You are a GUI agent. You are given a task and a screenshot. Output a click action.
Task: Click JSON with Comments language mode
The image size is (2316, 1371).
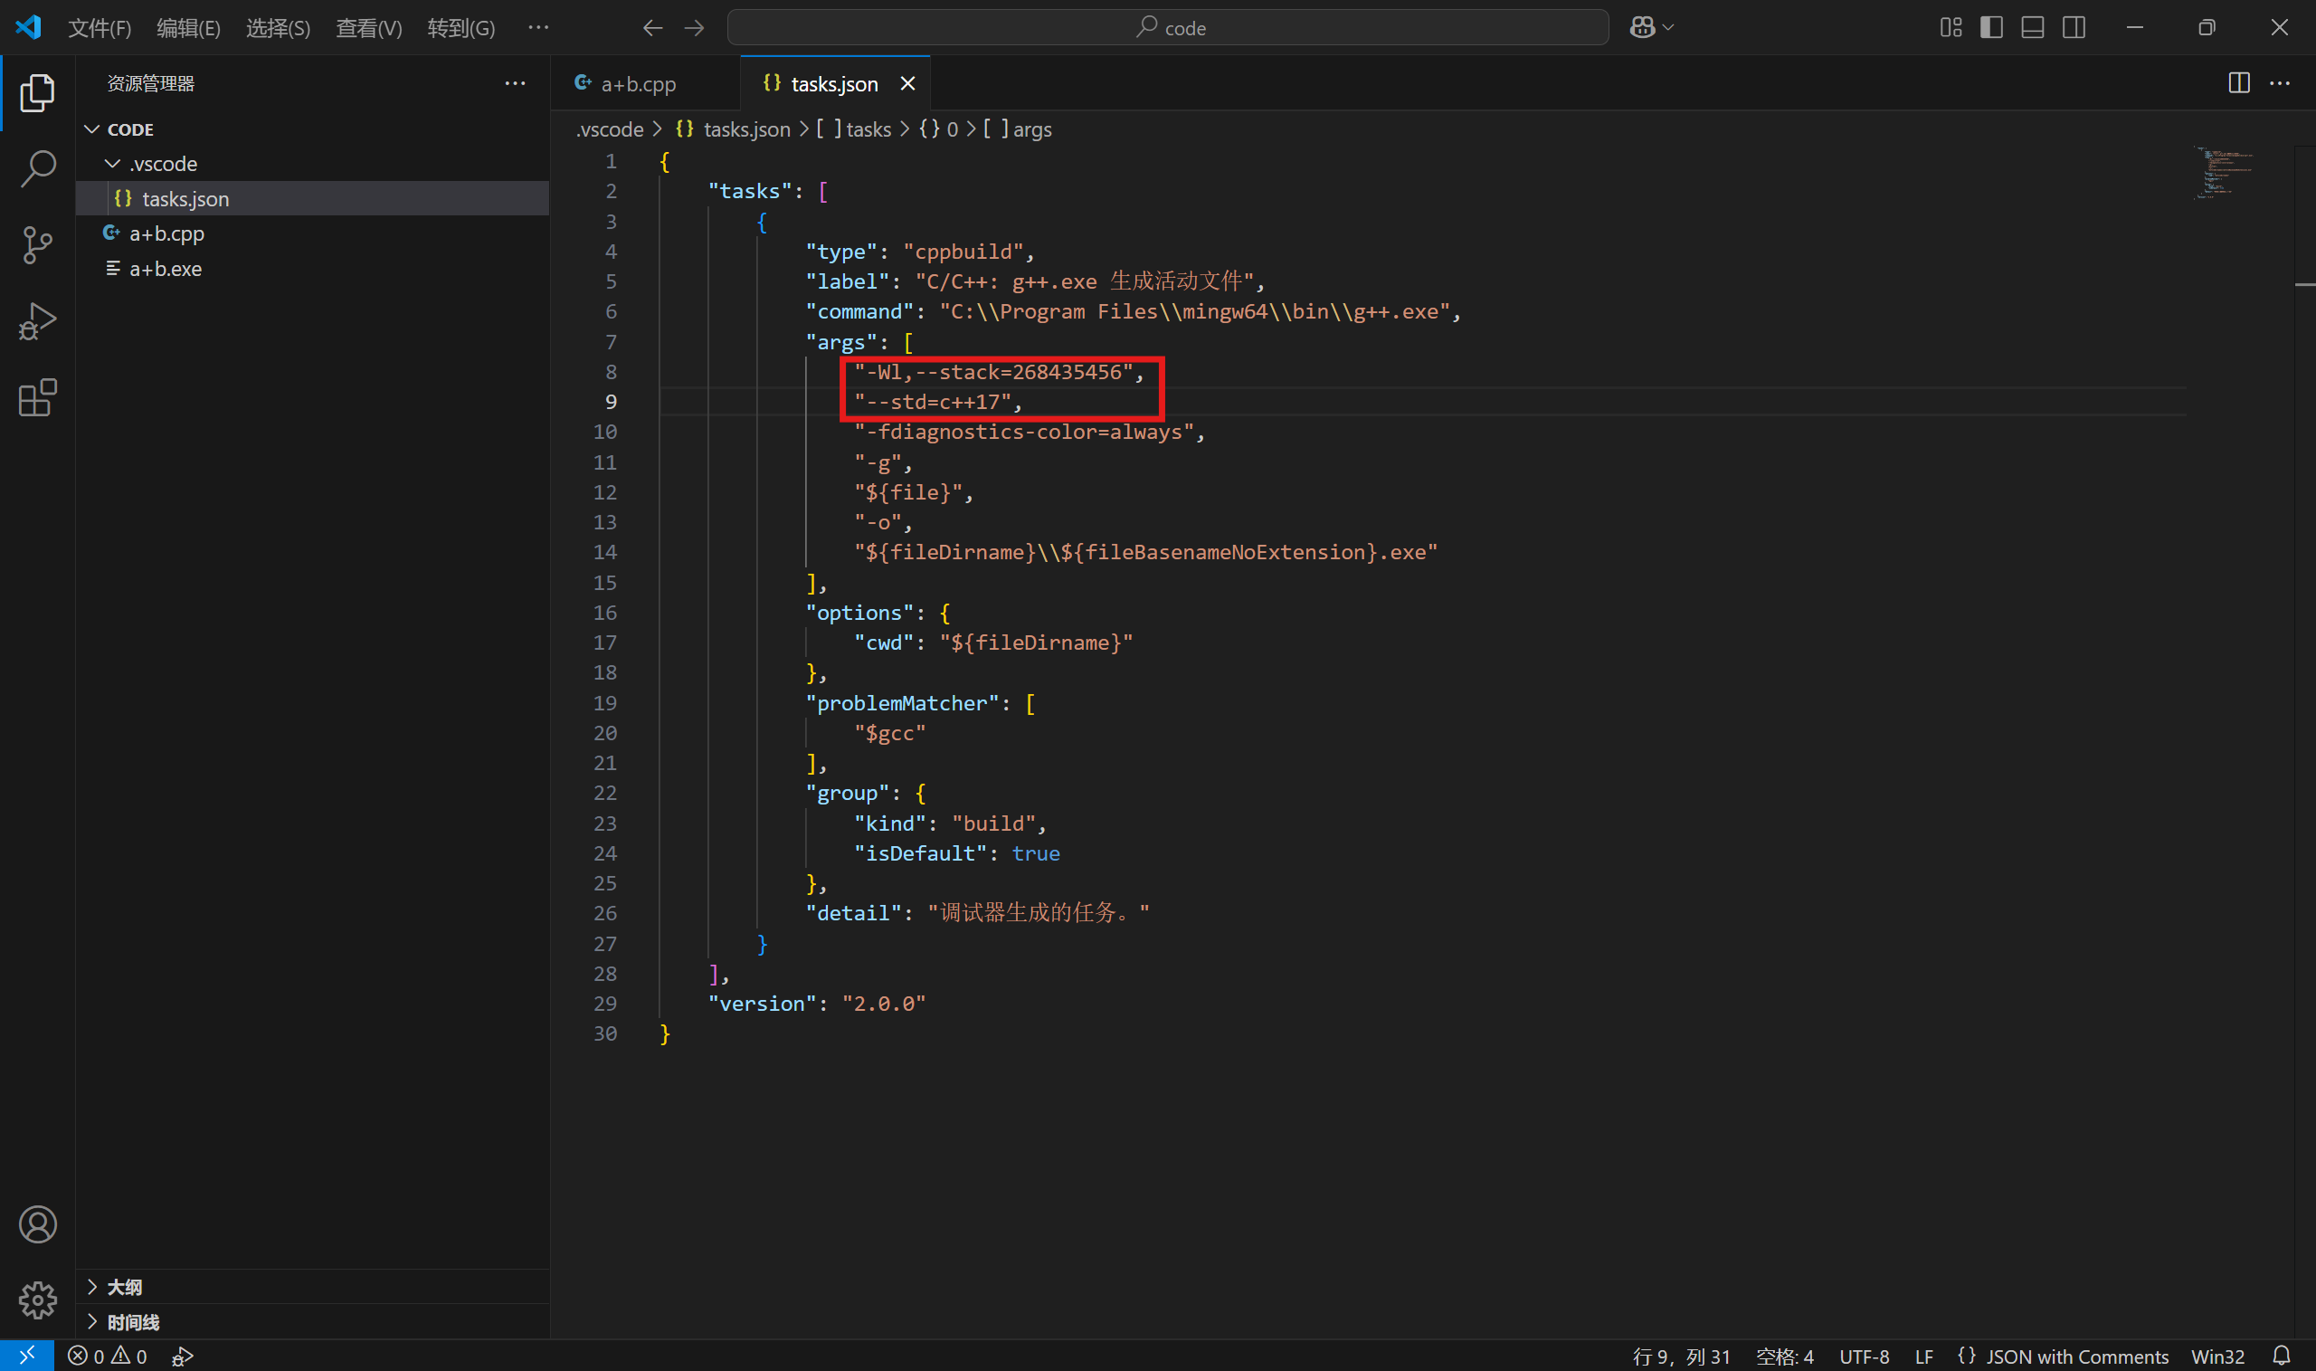(2076, 1356)
